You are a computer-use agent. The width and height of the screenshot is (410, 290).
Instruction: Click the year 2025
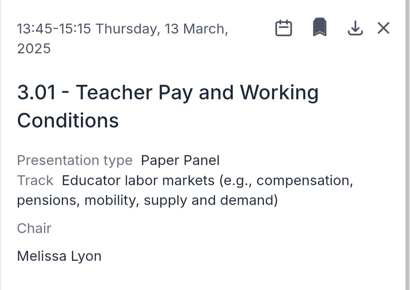click(x=34, y=49)
